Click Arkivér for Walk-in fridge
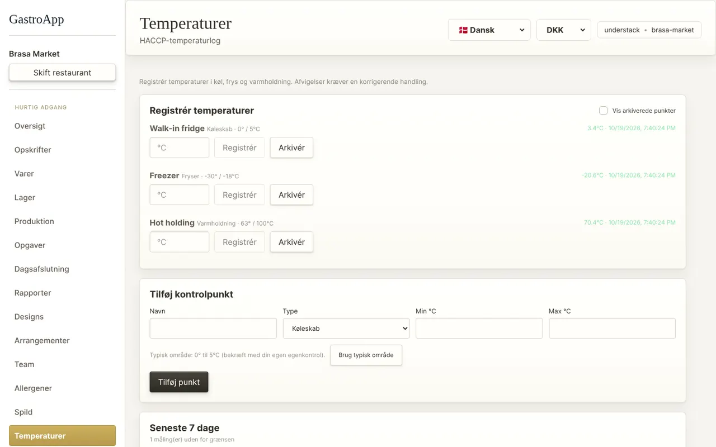The width and height of the screenshot is (716, 447). point(291,148)
